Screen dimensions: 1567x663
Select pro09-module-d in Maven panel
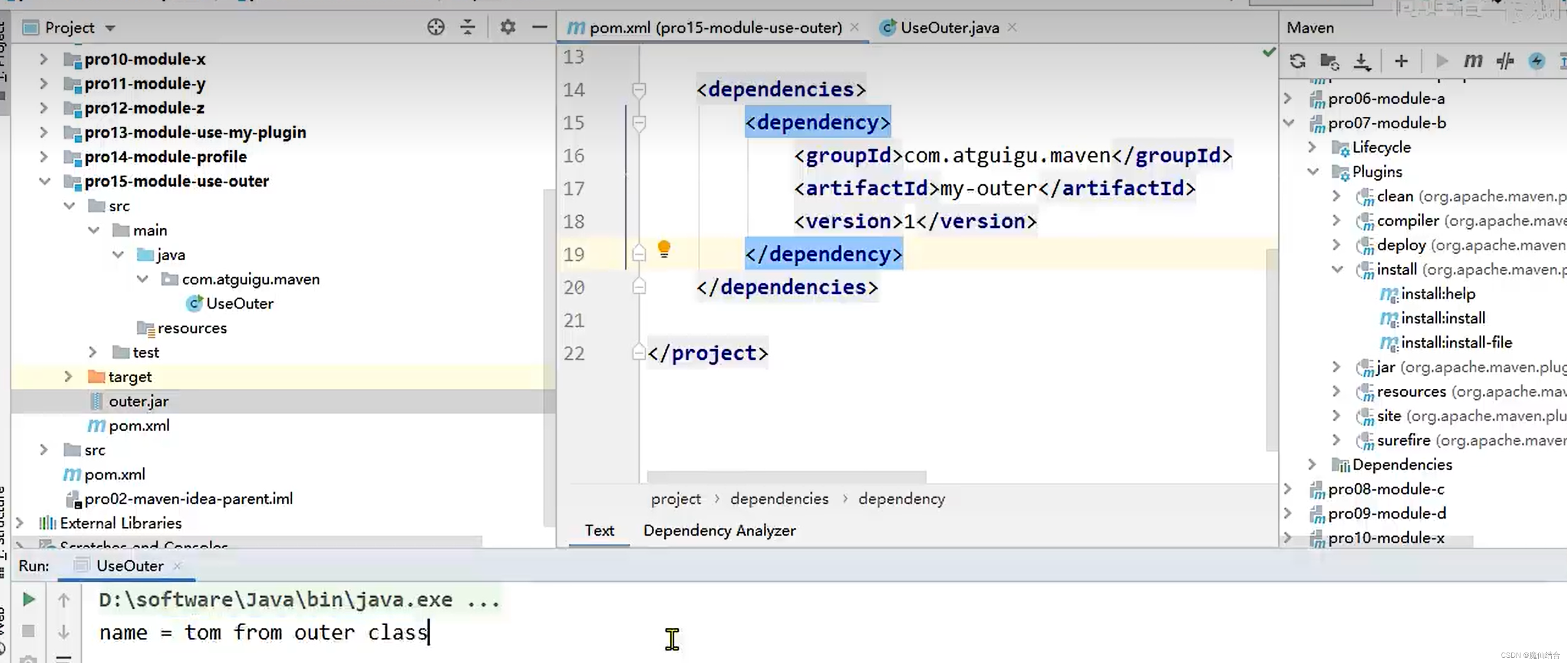coord(1387,513)
